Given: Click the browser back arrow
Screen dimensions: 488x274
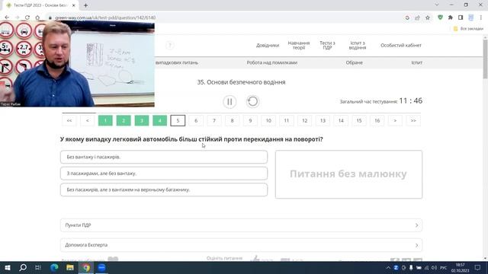Looking at the screenshot, I should [7, 18].
